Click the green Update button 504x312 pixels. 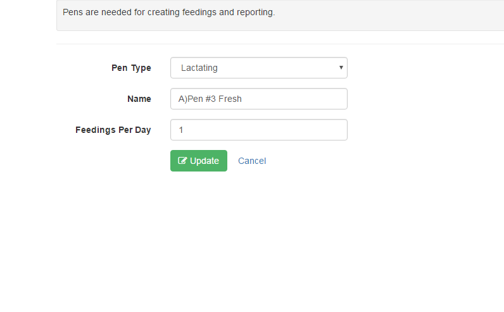click(x=199, y=161)
